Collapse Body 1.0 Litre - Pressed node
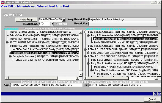162x103 pixels. point(10,46)
